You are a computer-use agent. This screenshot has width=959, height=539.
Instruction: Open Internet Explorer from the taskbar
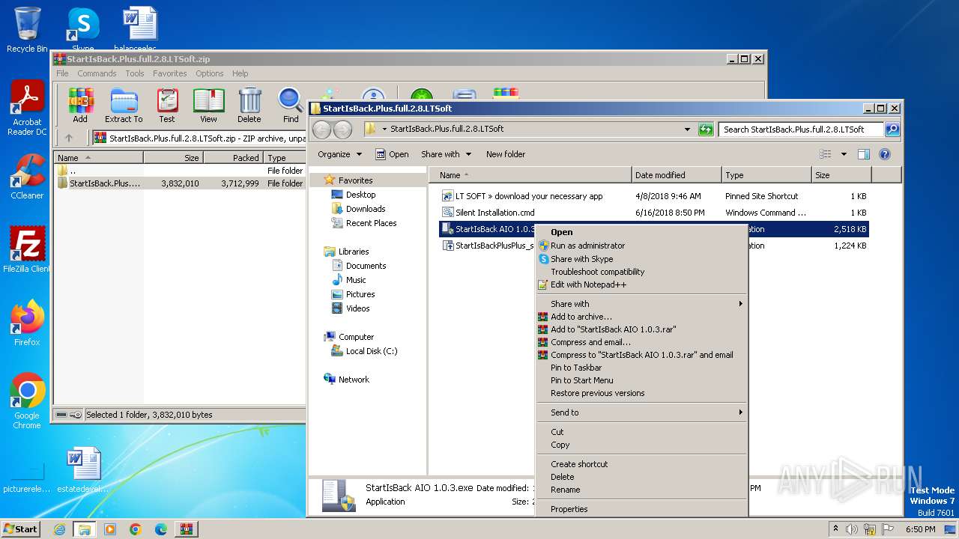(x=59, y=529)
